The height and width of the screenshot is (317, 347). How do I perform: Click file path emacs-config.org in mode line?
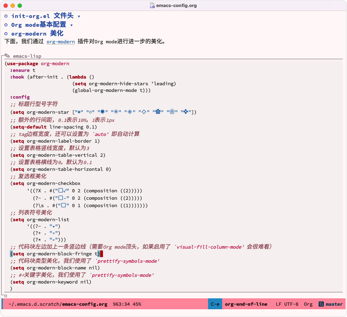58,304
